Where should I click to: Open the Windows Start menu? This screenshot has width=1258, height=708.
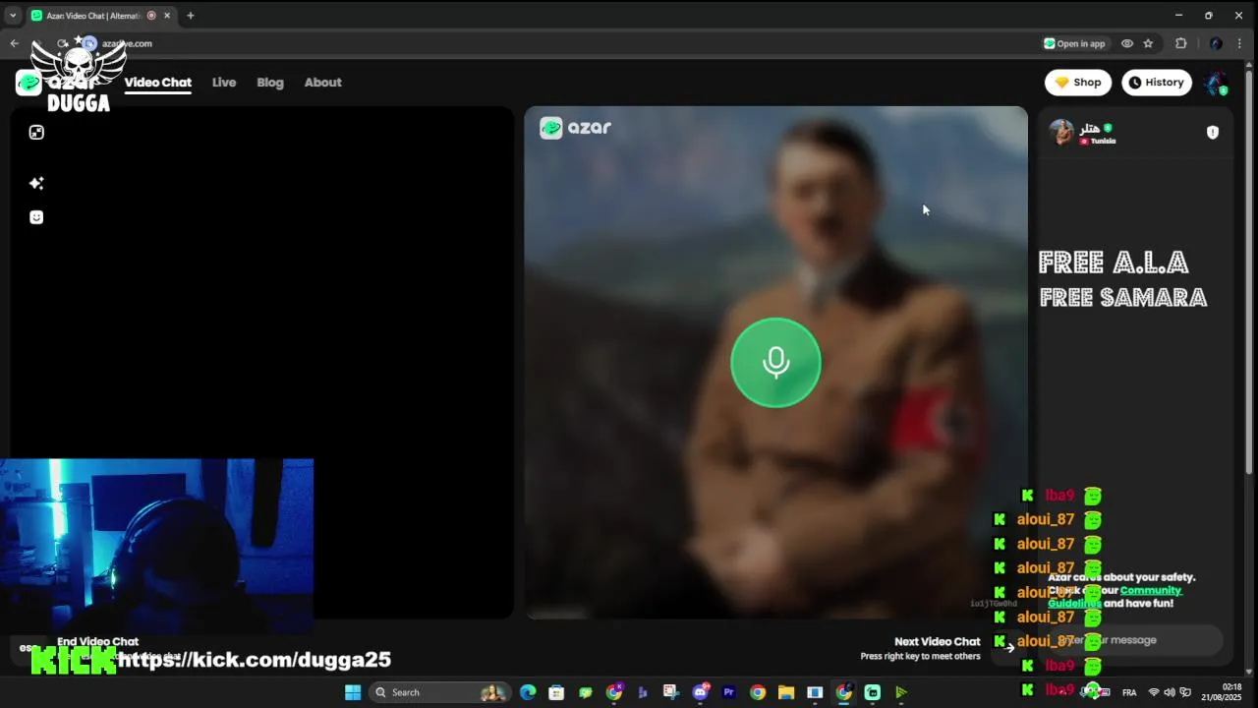[x=353, y=692]
